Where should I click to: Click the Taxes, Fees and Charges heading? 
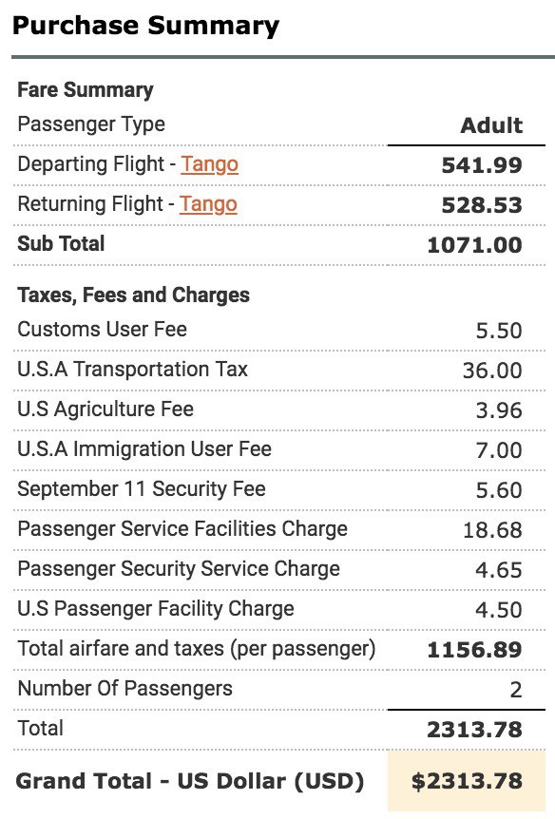[x=133, y=295]
